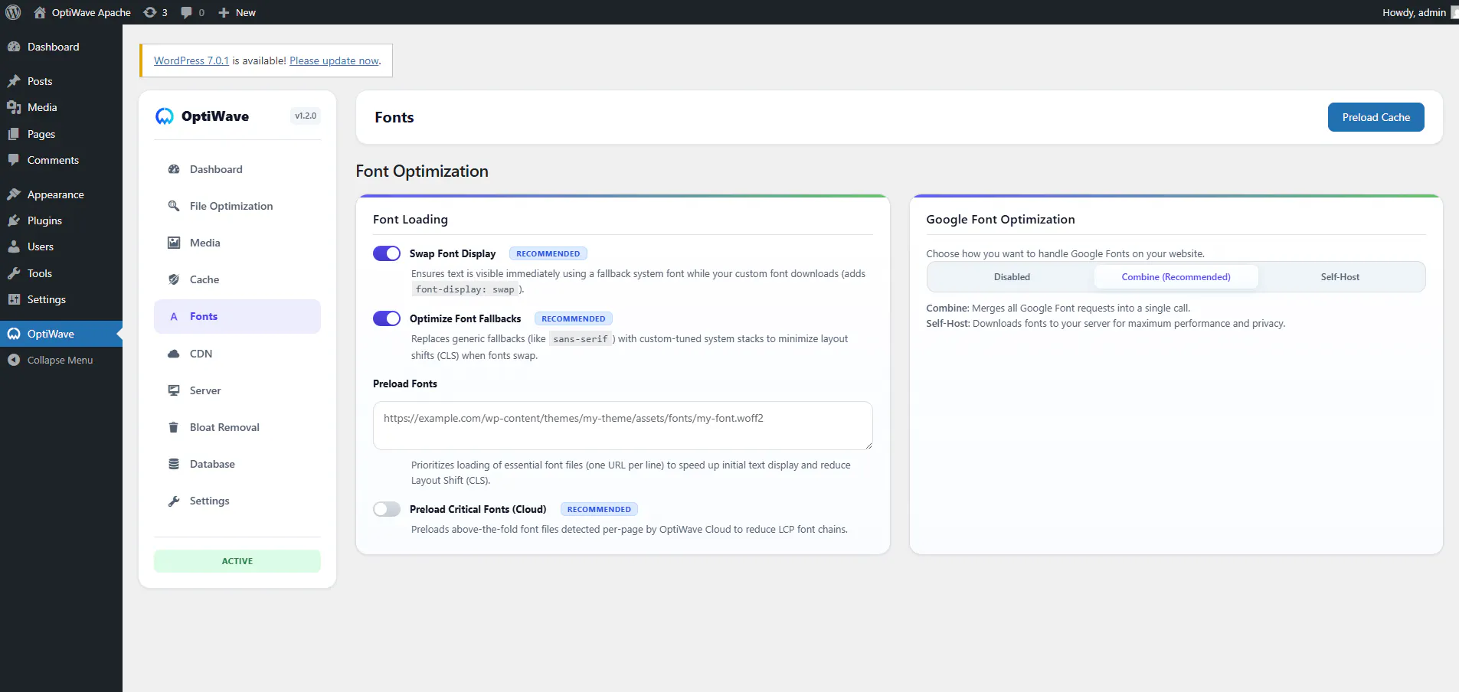Select the Disabled Google Fonts option
The width and height of the screenshot is (1459, 692).
pos(1012,277)
